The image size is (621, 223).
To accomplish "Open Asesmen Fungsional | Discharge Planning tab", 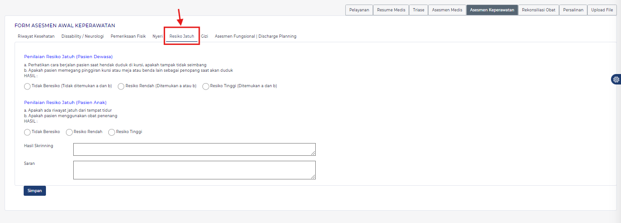I will point(255,36).
